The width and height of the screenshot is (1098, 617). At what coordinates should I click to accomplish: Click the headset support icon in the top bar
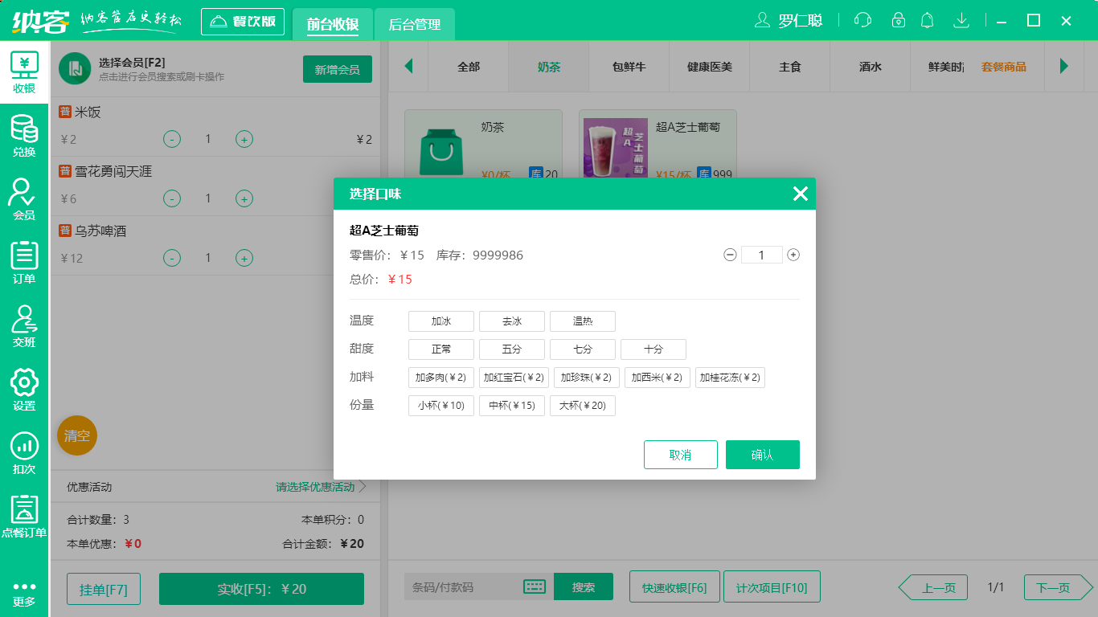point(862,20)
